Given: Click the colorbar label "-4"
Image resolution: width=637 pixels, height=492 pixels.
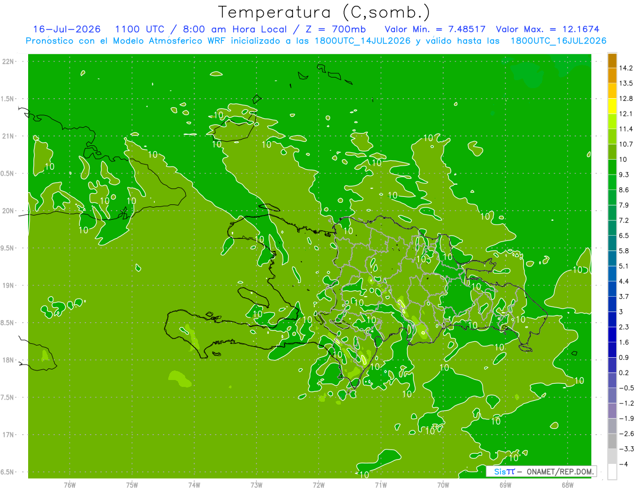Looking at the screenshot, I should [623, 464].
